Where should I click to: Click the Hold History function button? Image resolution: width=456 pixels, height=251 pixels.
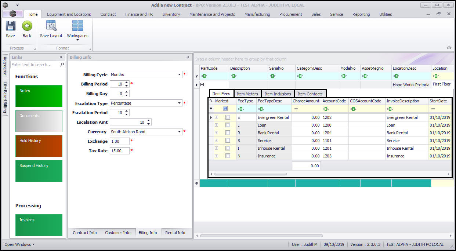point(39,146)
